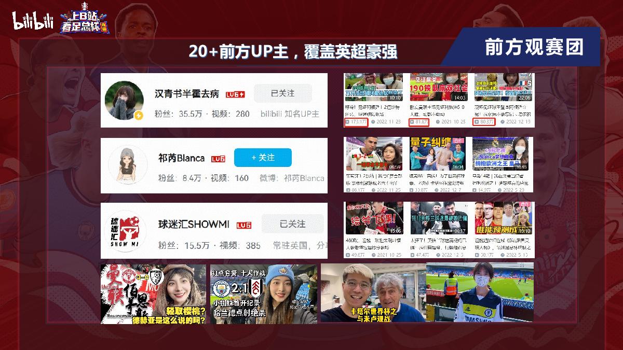Open the 哈兰德点射绝杀 Manchester City thumbnail
The height and width of the screenshot is (350, 623).
pos(262,293)
